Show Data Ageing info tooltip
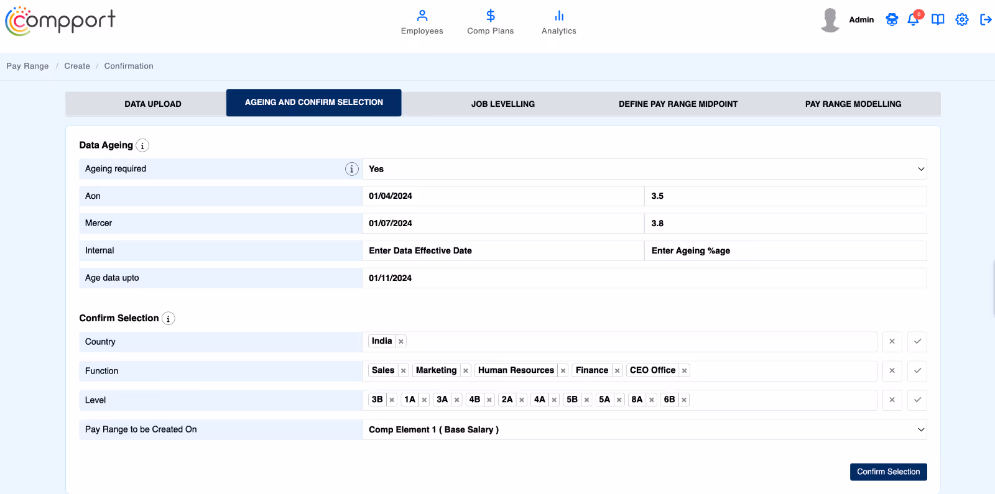 [x=142, y=145]
